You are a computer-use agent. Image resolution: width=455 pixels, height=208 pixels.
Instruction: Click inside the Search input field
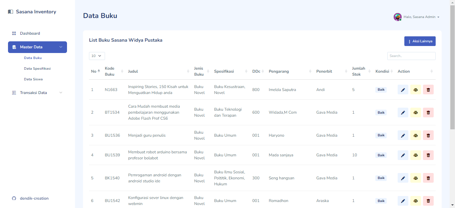pos(411,56)
